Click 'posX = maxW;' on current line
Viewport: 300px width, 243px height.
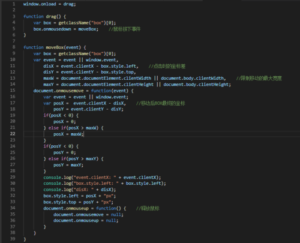(68, 134)
